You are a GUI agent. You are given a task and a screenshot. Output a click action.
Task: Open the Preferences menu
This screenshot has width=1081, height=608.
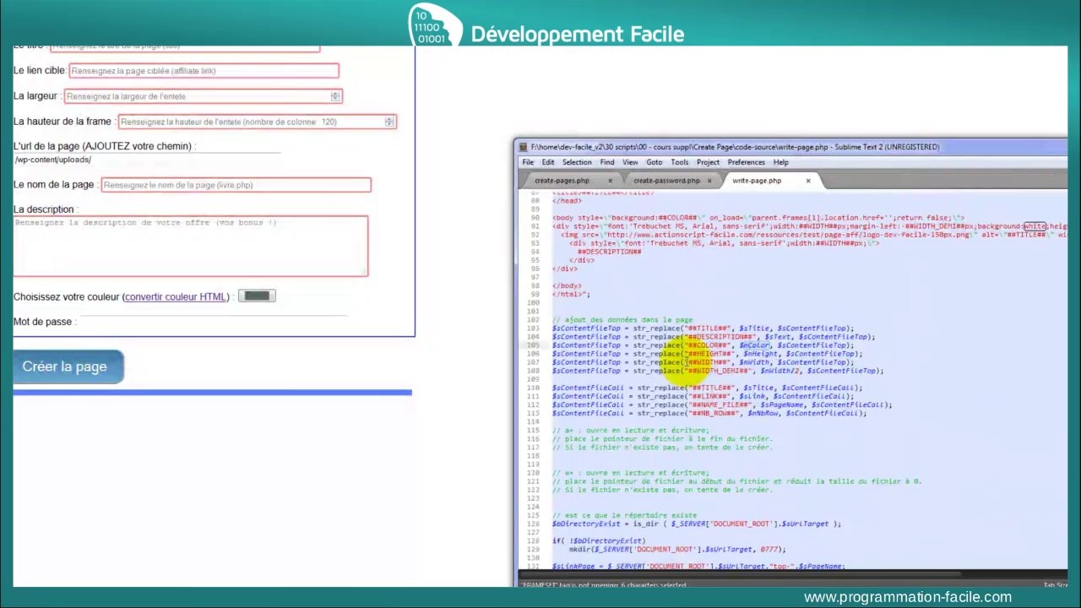coord(746,162)
